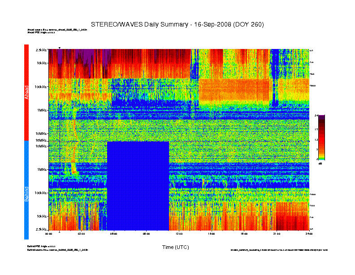Image resolution: width=355 pixels, height=275 pixels.
Task: Click the 1MHz label on Ahead axis
Action: (42, 110)
